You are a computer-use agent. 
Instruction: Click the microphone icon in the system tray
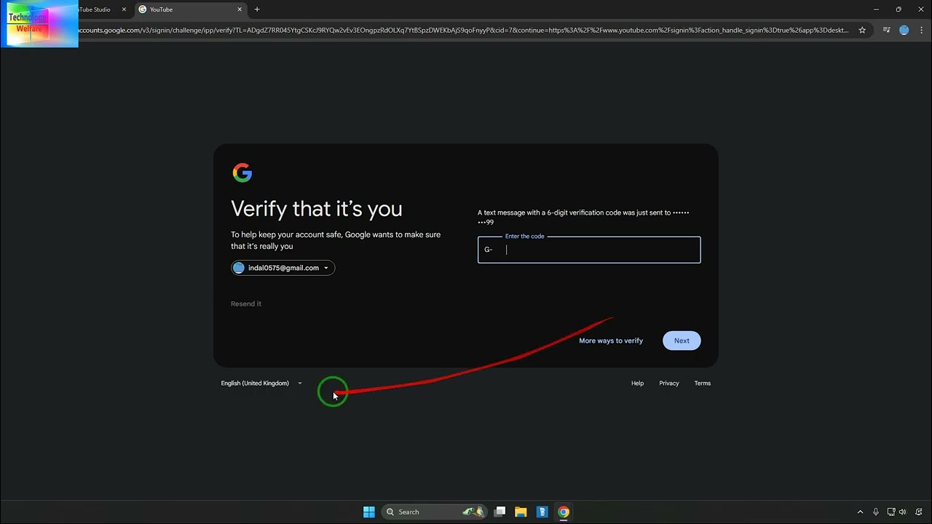pos(875,512)
